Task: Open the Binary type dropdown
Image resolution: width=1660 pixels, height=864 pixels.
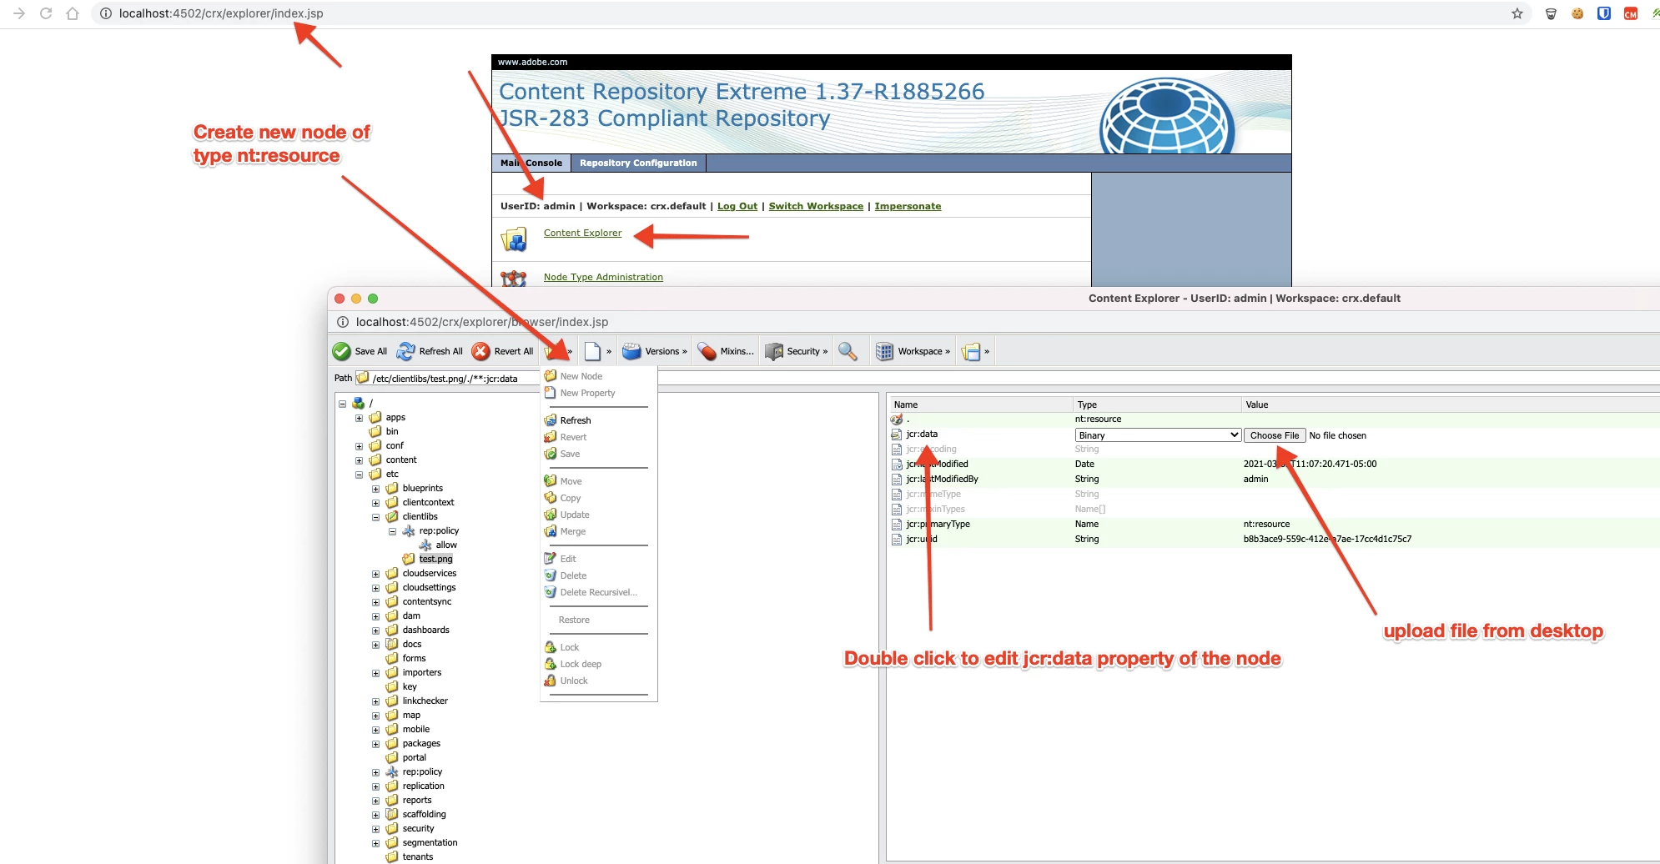Action: 1158,435
